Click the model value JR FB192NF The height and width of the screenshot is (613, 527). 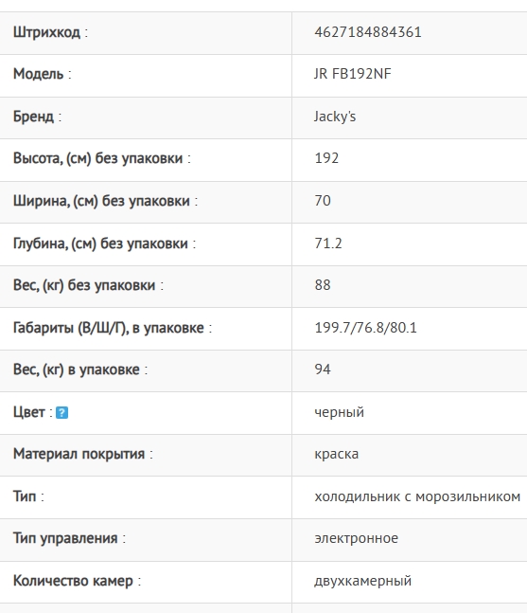353,74
